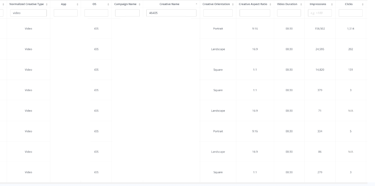Screen dimensions: 375x186
Task: Focus the Campaign Name filter field
Action: pos(127,13)
